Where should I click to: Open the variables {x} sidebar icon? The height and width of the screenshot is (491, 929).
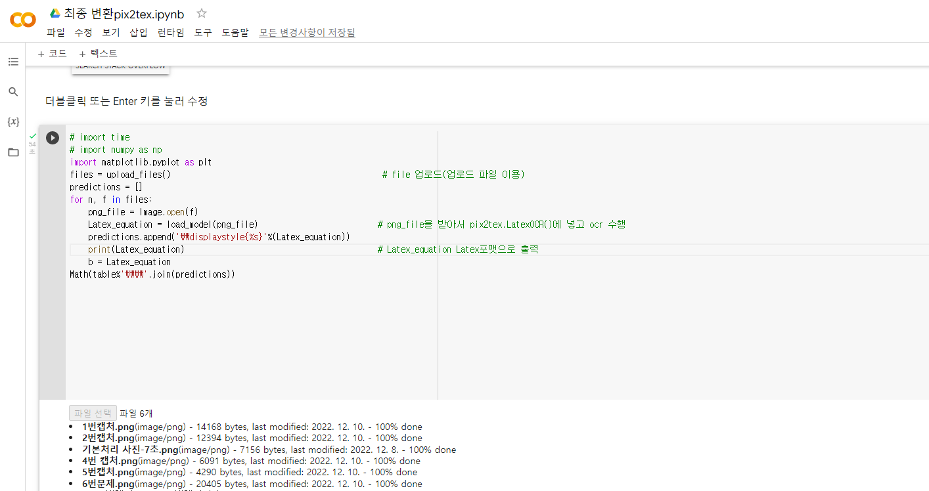pyautogui.click(x=13, y=122)
